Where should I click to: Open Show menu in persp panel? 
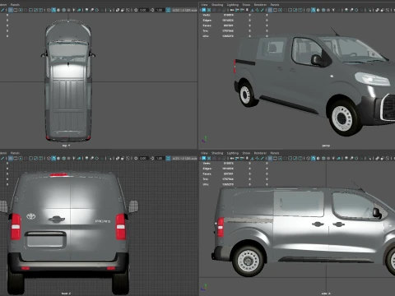point(246,5)
